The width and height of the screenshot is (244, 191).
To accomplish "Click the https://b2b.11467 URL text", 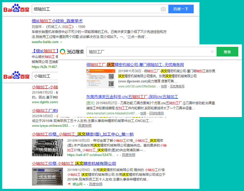I will tap(45, 67).
